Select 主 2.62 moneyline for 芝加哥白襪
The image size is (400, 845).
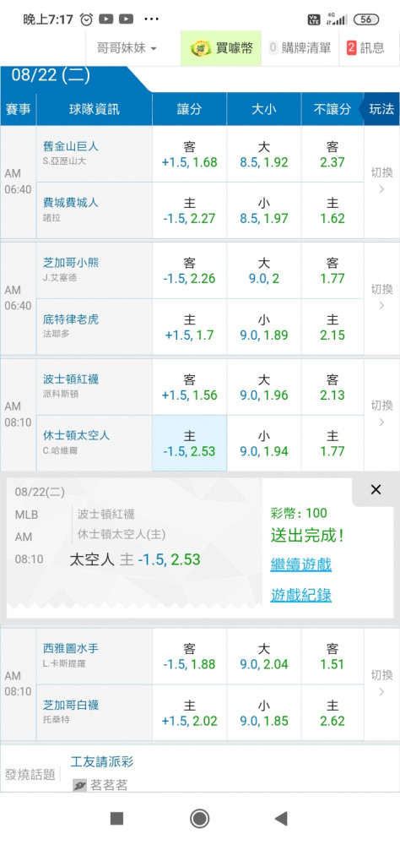point(332,712)
